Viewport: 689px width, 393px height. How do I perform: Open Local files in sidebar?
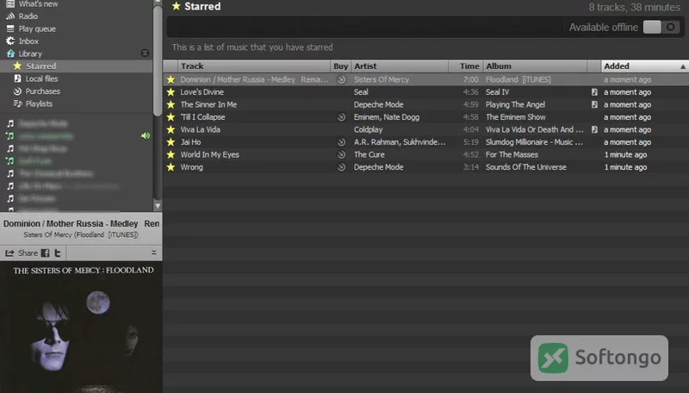pos(41,78)
